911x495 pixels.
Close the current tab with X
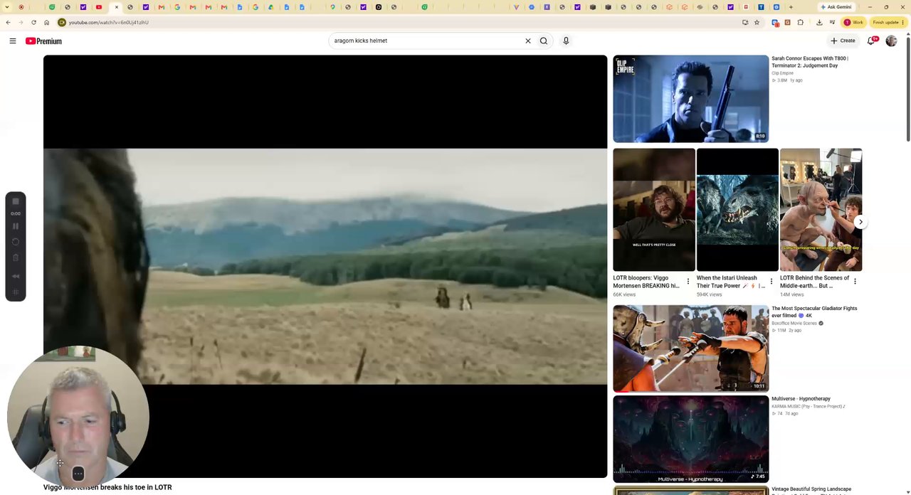[x=117, y=7]
